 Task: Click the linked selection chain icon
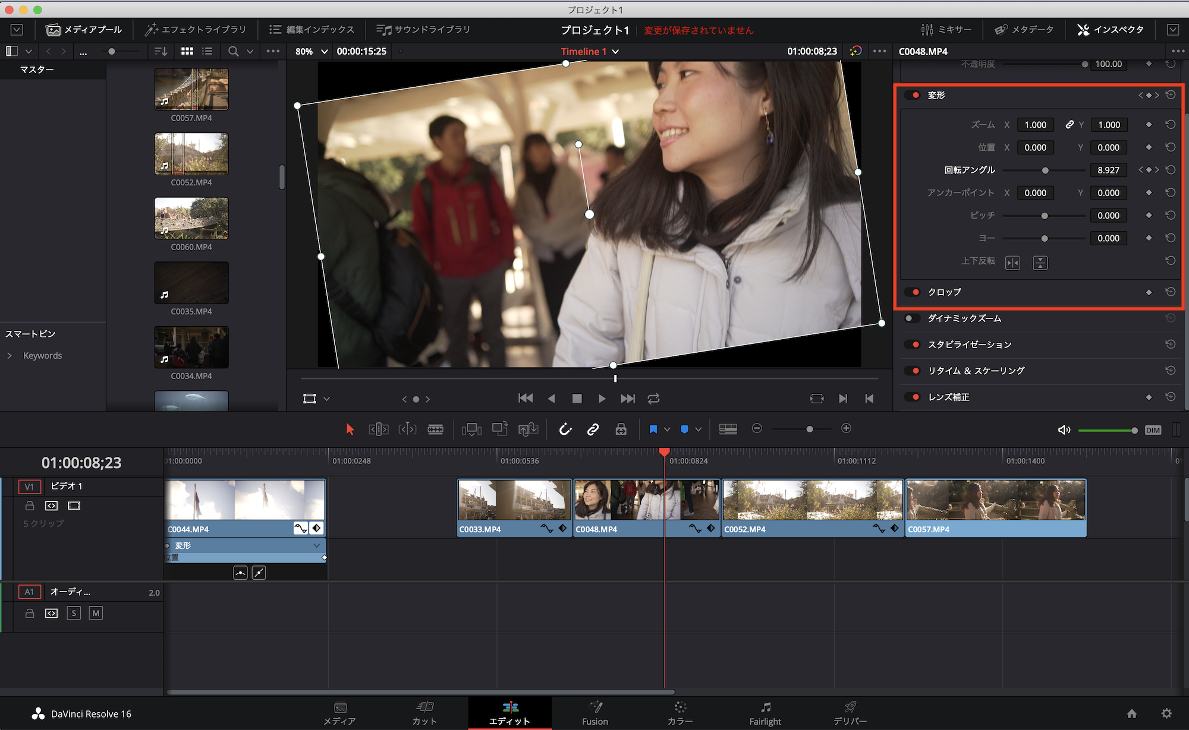593,429
